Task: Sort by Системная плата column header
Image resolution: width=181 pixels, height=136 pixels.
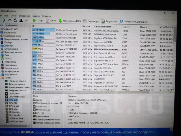Action: (102, 27)
